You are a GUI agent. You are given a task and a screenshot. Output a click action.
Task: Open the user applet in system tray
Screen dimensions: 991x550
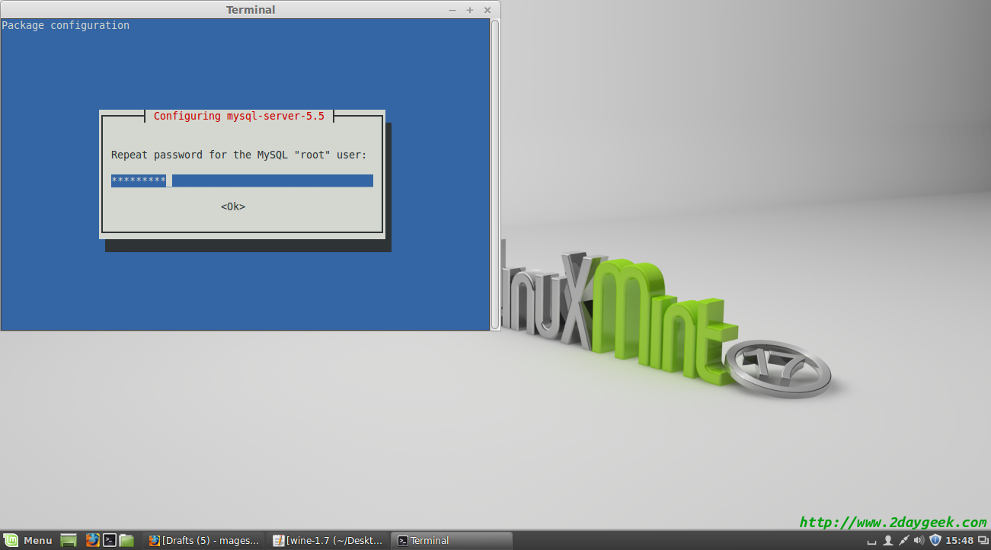(x=887, y=540)
